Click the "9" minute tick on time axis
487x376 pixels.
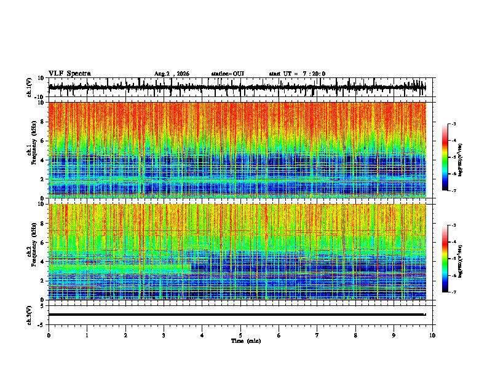pos(394,335)
